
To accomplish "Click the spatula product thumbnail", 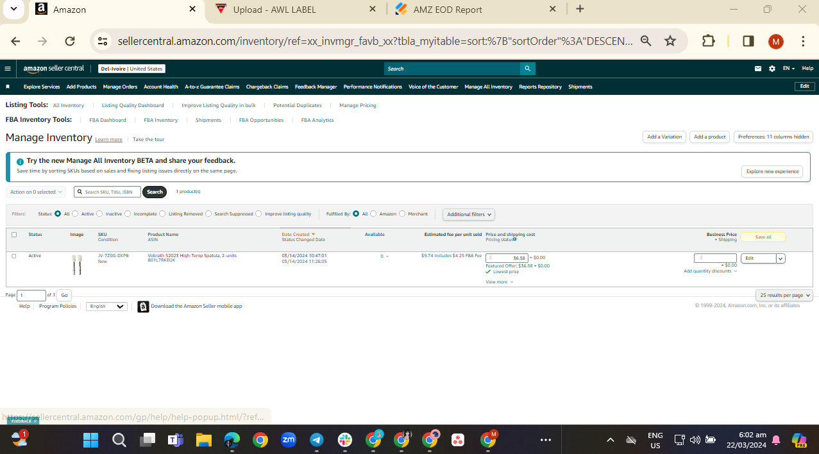I will click(x=77, y=265).
